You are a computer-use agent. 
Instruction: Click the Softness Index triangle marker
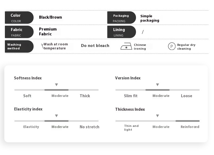(56, 85)
